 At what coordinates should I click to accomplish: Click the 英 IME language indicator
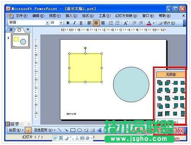pos(61,138)
